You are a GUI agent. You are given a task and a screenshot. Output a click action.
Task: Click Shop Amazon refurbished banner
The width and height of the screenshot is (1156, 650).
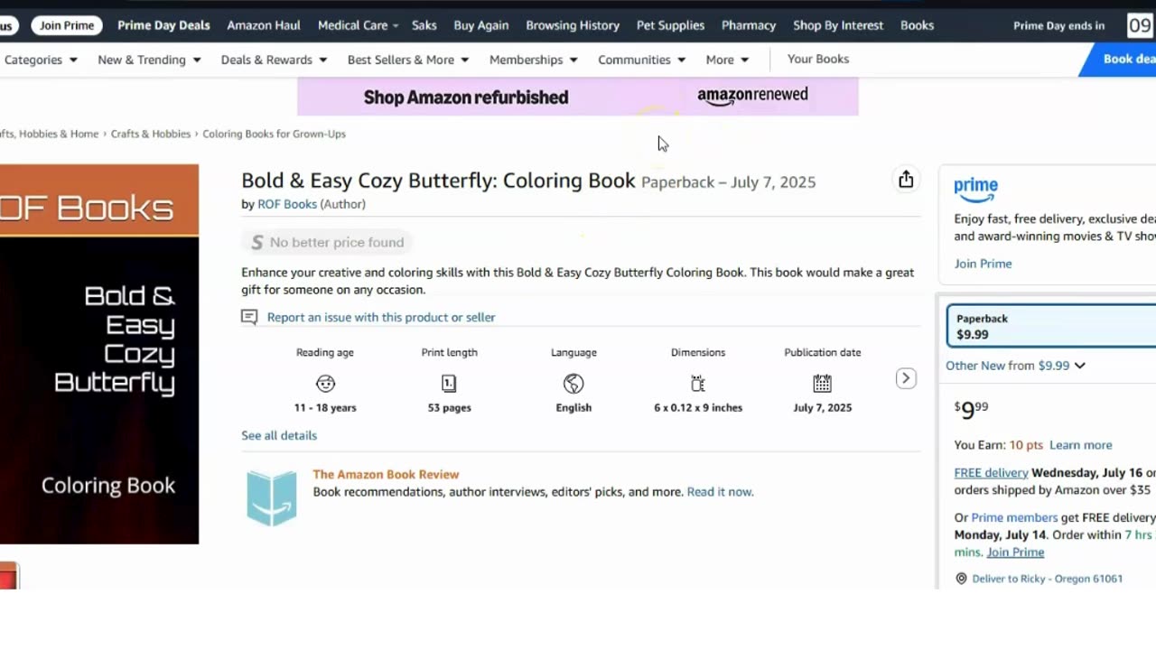[578, 97]
